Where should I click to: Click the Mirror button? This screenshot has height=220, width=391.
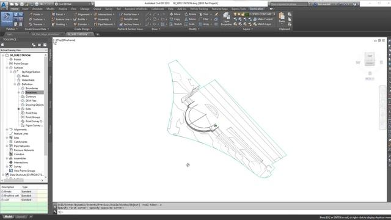pyautogui.click(x=190, y=19)
